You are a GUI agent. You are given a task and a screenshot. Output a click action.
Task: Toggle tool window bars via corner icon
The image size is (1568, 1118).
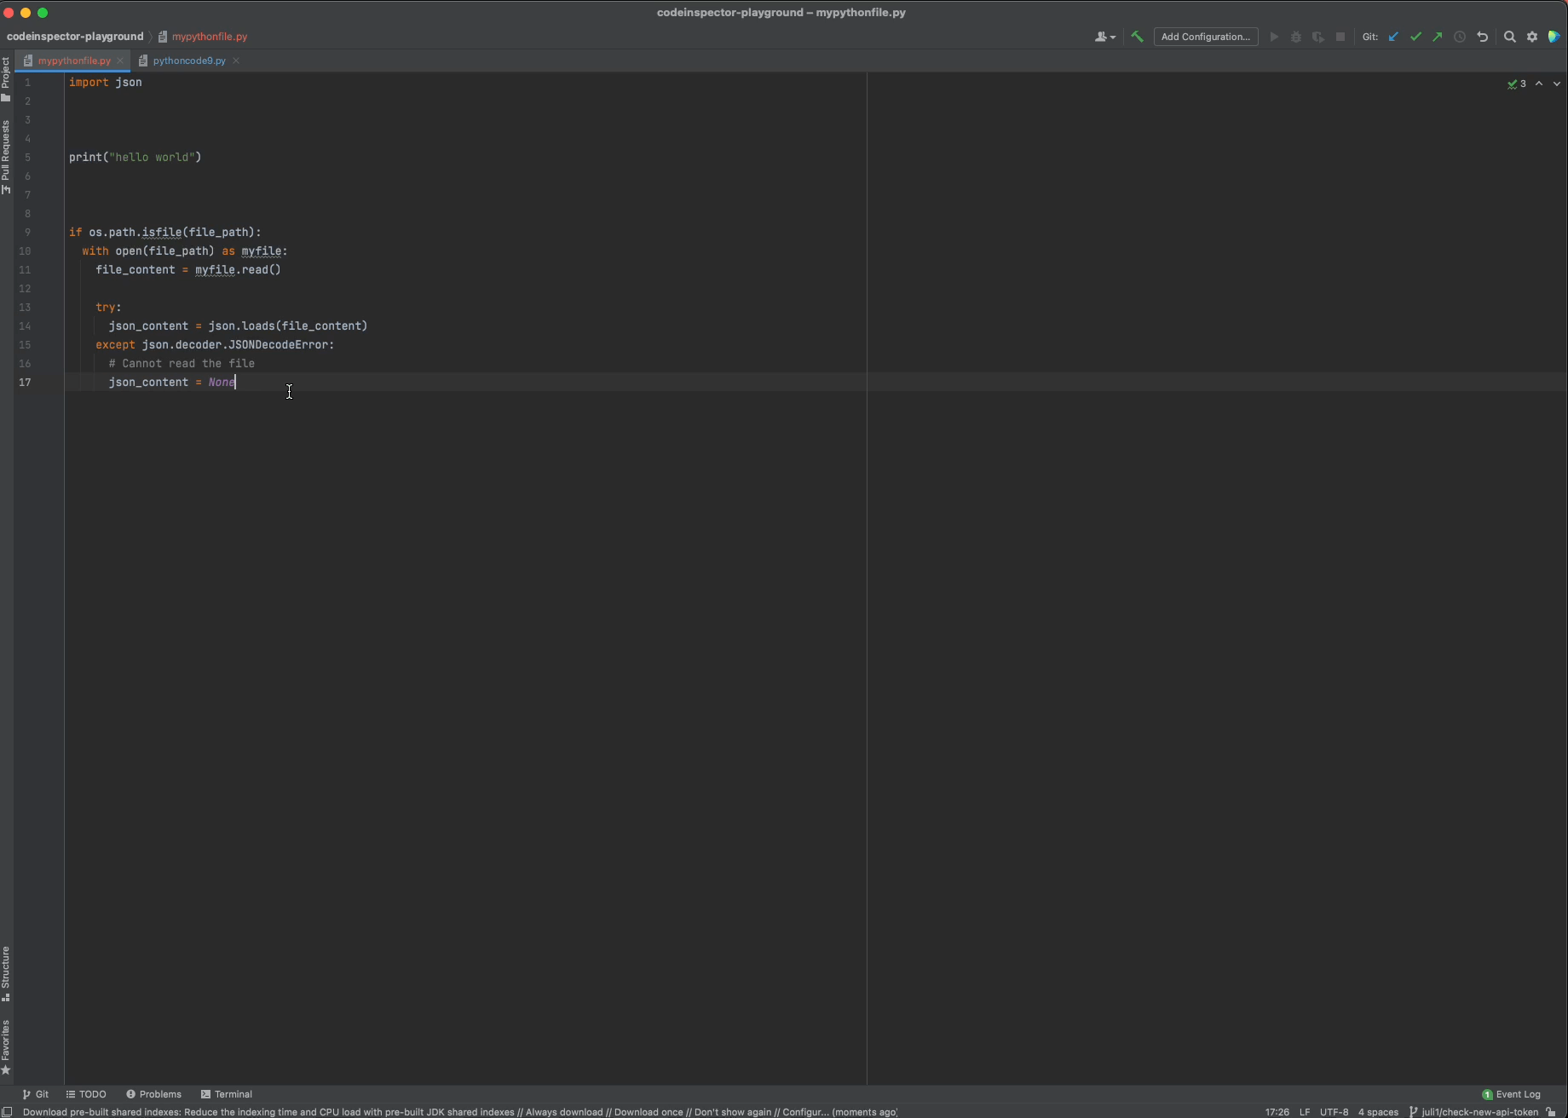[x=7, y=1112]
